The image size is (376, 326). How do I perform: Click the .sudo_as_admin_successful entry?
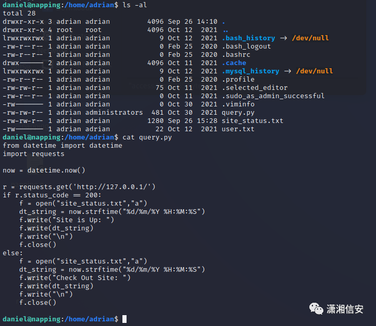[273, 96]
